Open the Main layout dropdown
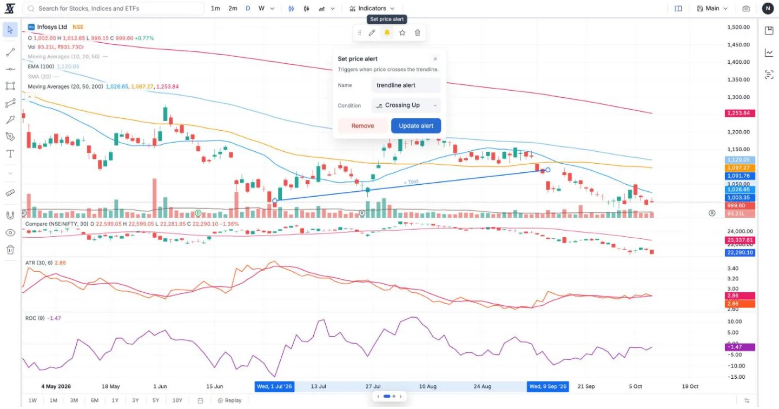Screen dimensions: 779x409 (712, 9)
